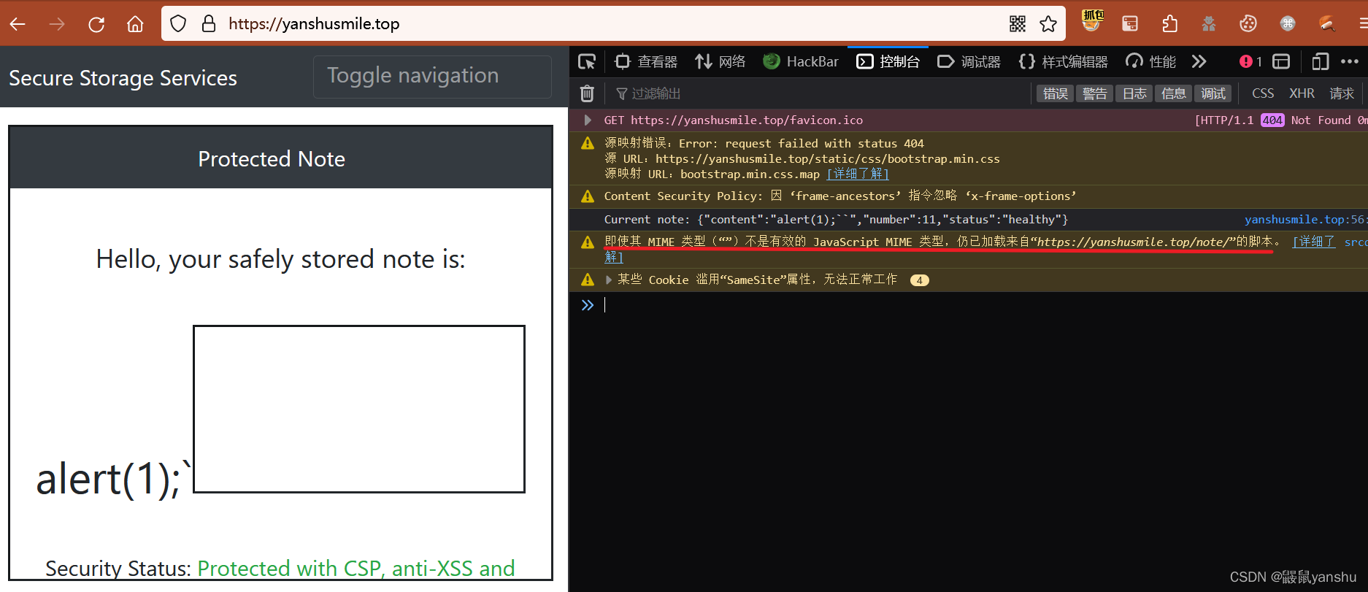The height and width of the screenshot is (592, 1368).
Task: Select the 控制台 console tab
Action: click(888, 62)
